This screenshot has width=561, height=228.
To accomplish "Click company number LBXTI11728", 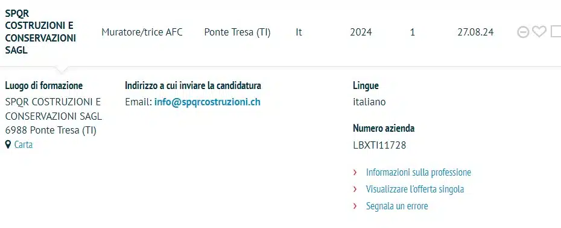I will [x=379, y=145].
